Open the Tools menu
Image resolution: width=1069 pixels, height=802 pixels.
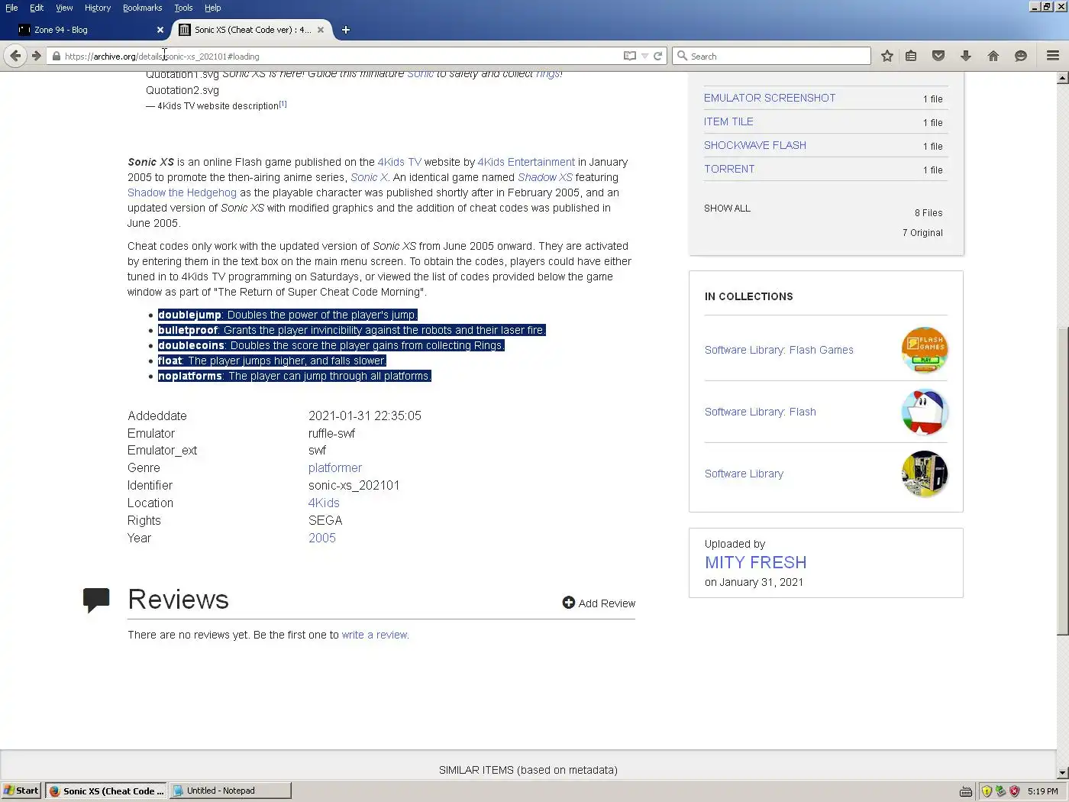click(183, 8)
